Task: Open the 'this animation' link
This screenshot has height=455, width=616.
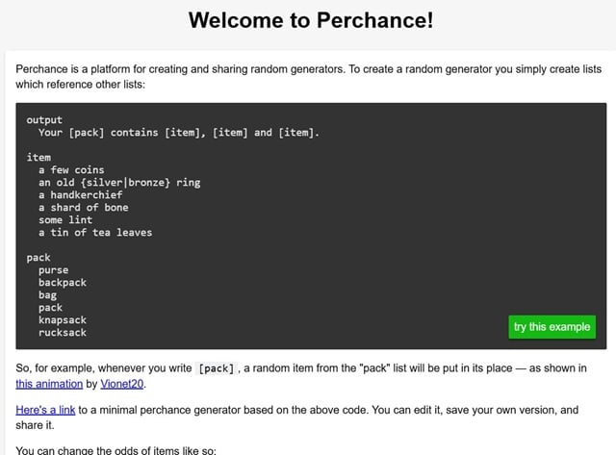Action: click(49, 384)
